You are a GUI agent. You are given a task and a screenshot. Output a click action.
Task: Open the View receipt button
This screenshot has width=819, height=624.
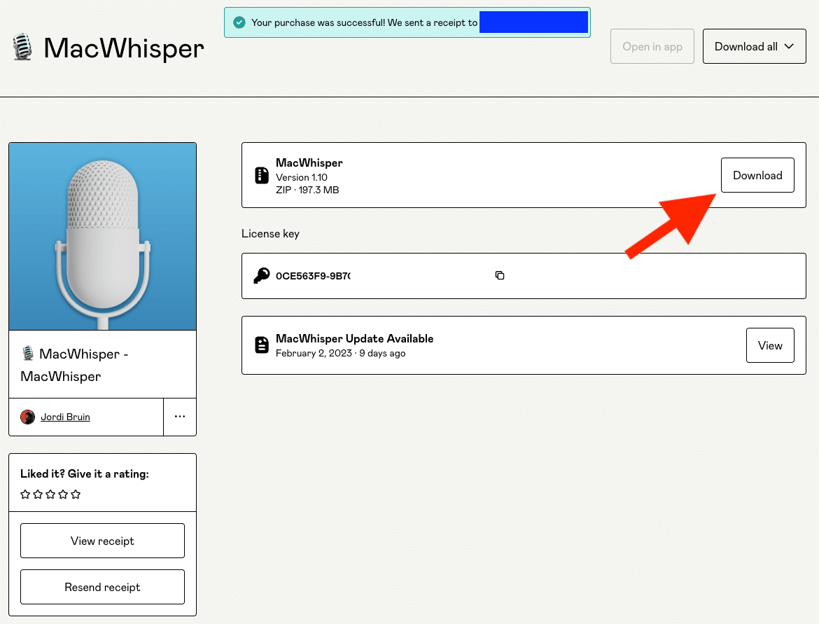click(x=102, y=541)
